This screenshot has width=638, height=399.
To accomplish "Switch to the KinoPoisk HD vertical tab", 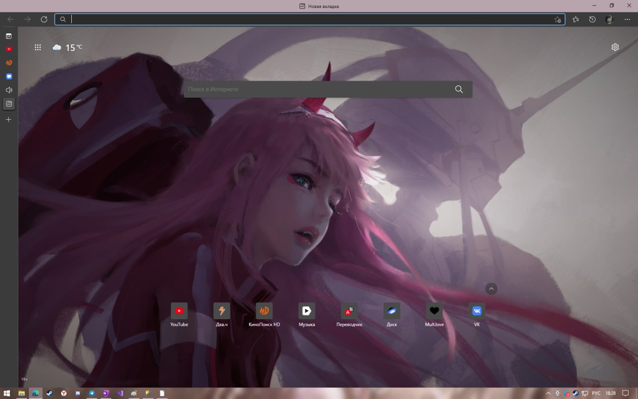I will pyautogui.click(x=8, y=63).
